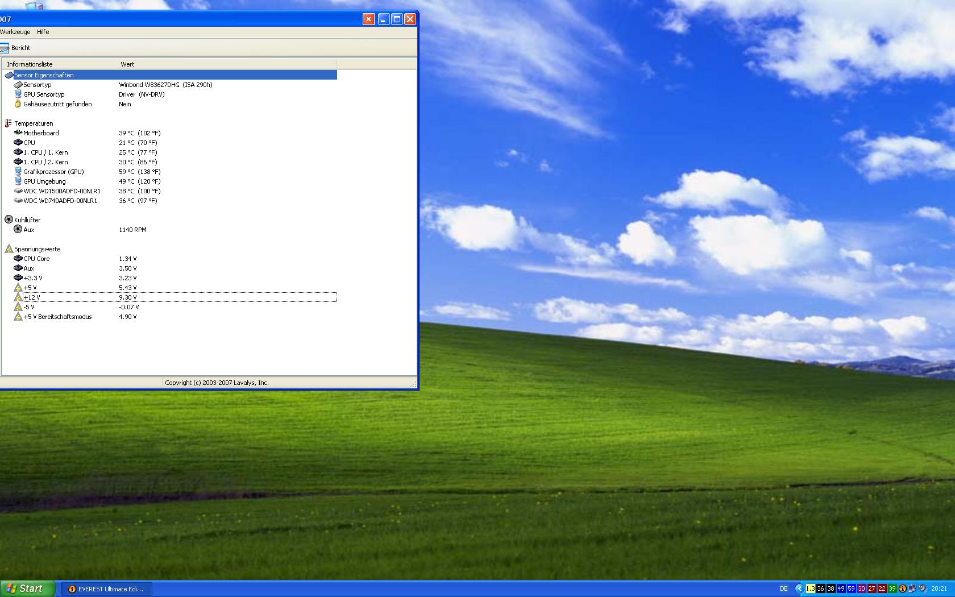Click the EVEREST Ultimate Edition taskbar button
Screen dimensions: 955x597
(x=106, y=589)
